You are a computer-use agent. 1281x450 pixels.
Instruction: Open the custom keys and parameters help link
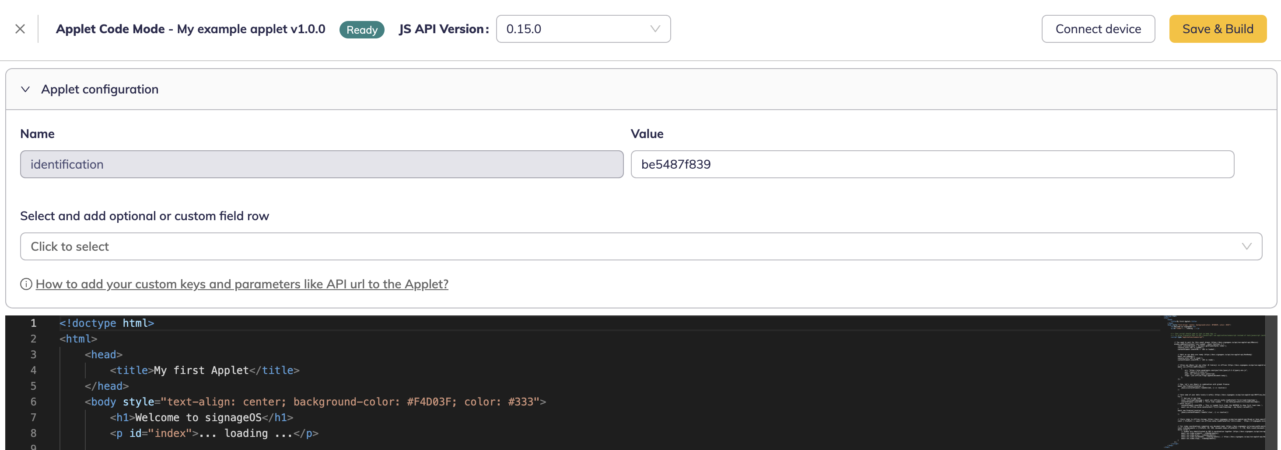[241, 284]
